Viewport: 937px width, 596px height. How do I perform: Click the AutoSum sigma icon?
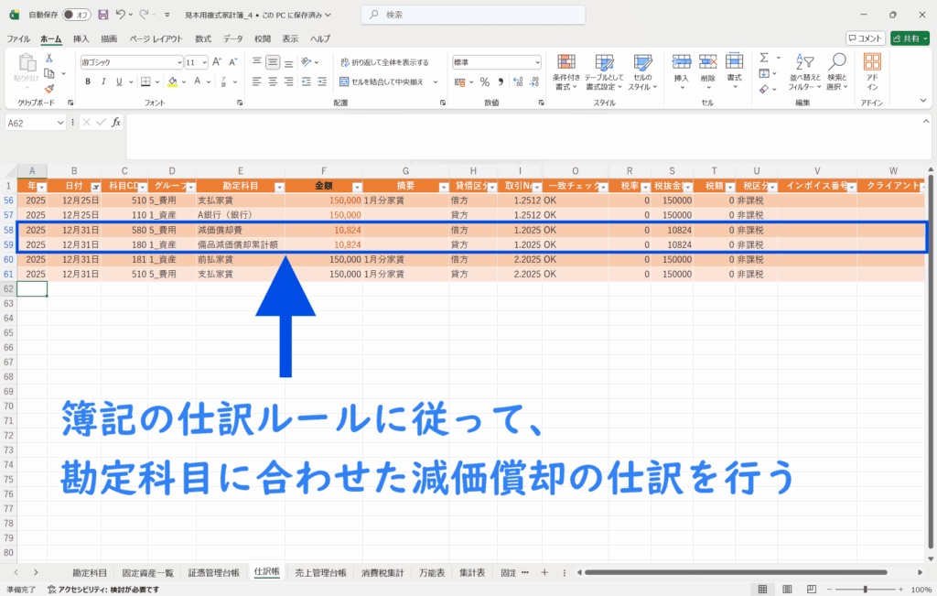[x=764, y=57]
